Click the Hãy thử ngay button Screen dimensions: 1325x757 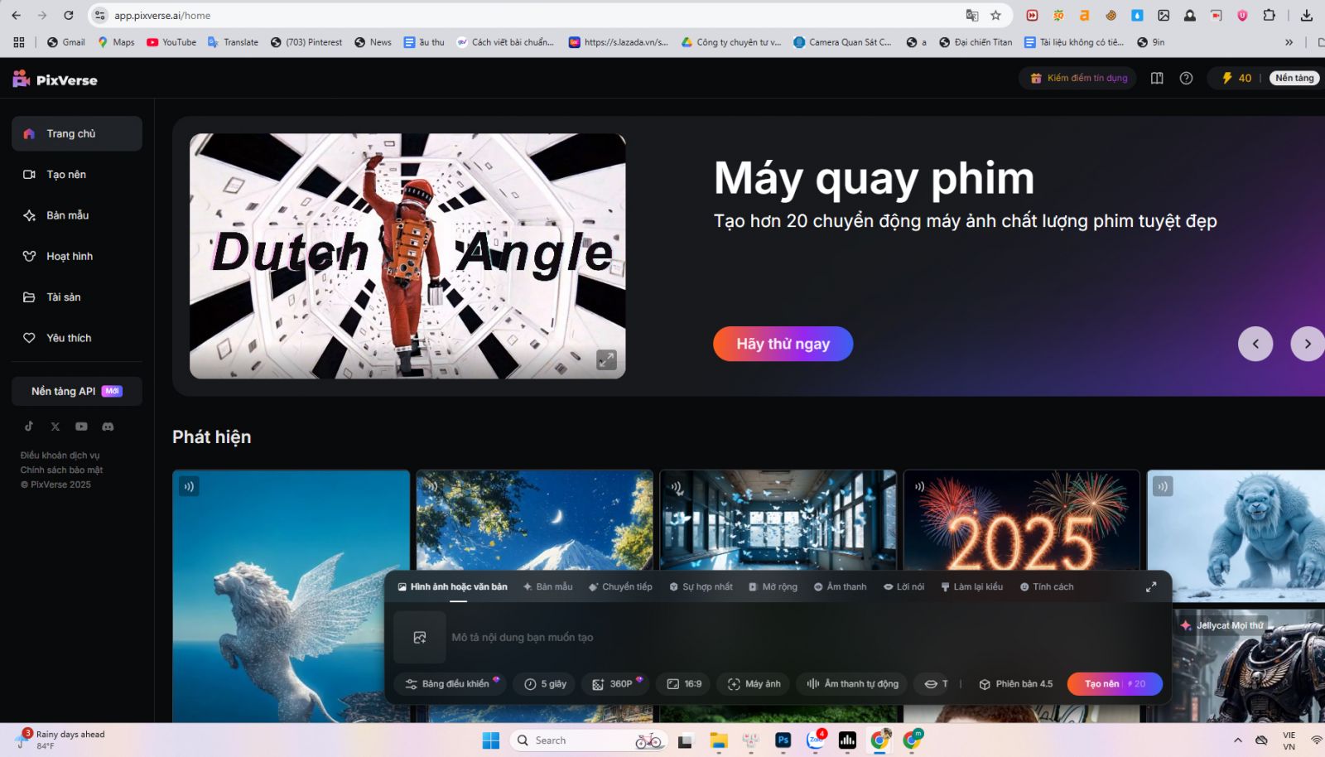pos(783,344)
